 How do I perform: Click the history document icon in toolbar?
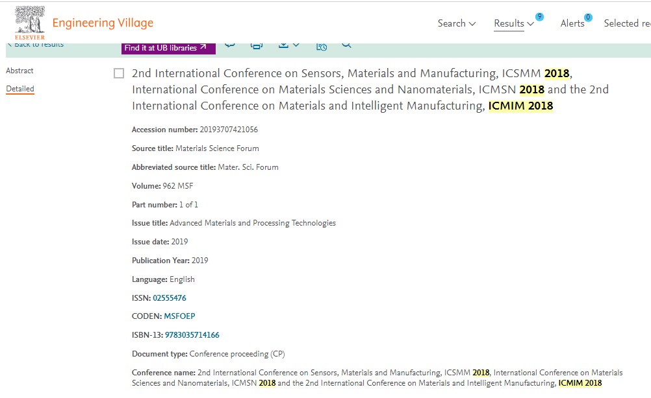coord(322,47)
